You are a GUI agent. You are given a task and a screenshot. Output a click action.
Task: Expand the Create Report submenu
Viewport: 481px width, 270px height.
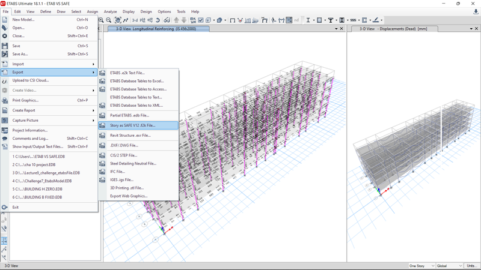93,110
